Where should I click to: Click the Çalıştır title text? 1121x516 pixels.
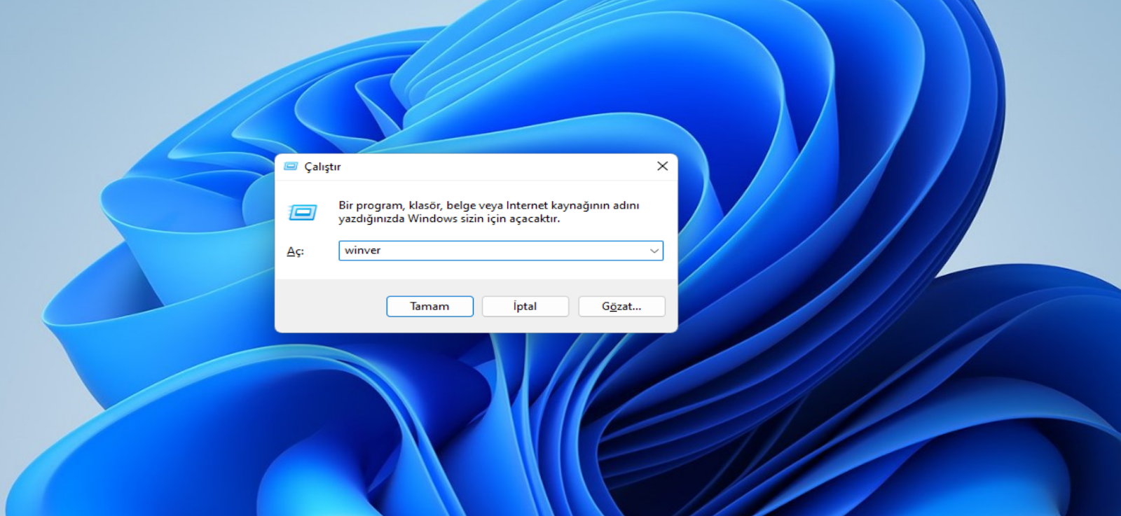[322, 167]
